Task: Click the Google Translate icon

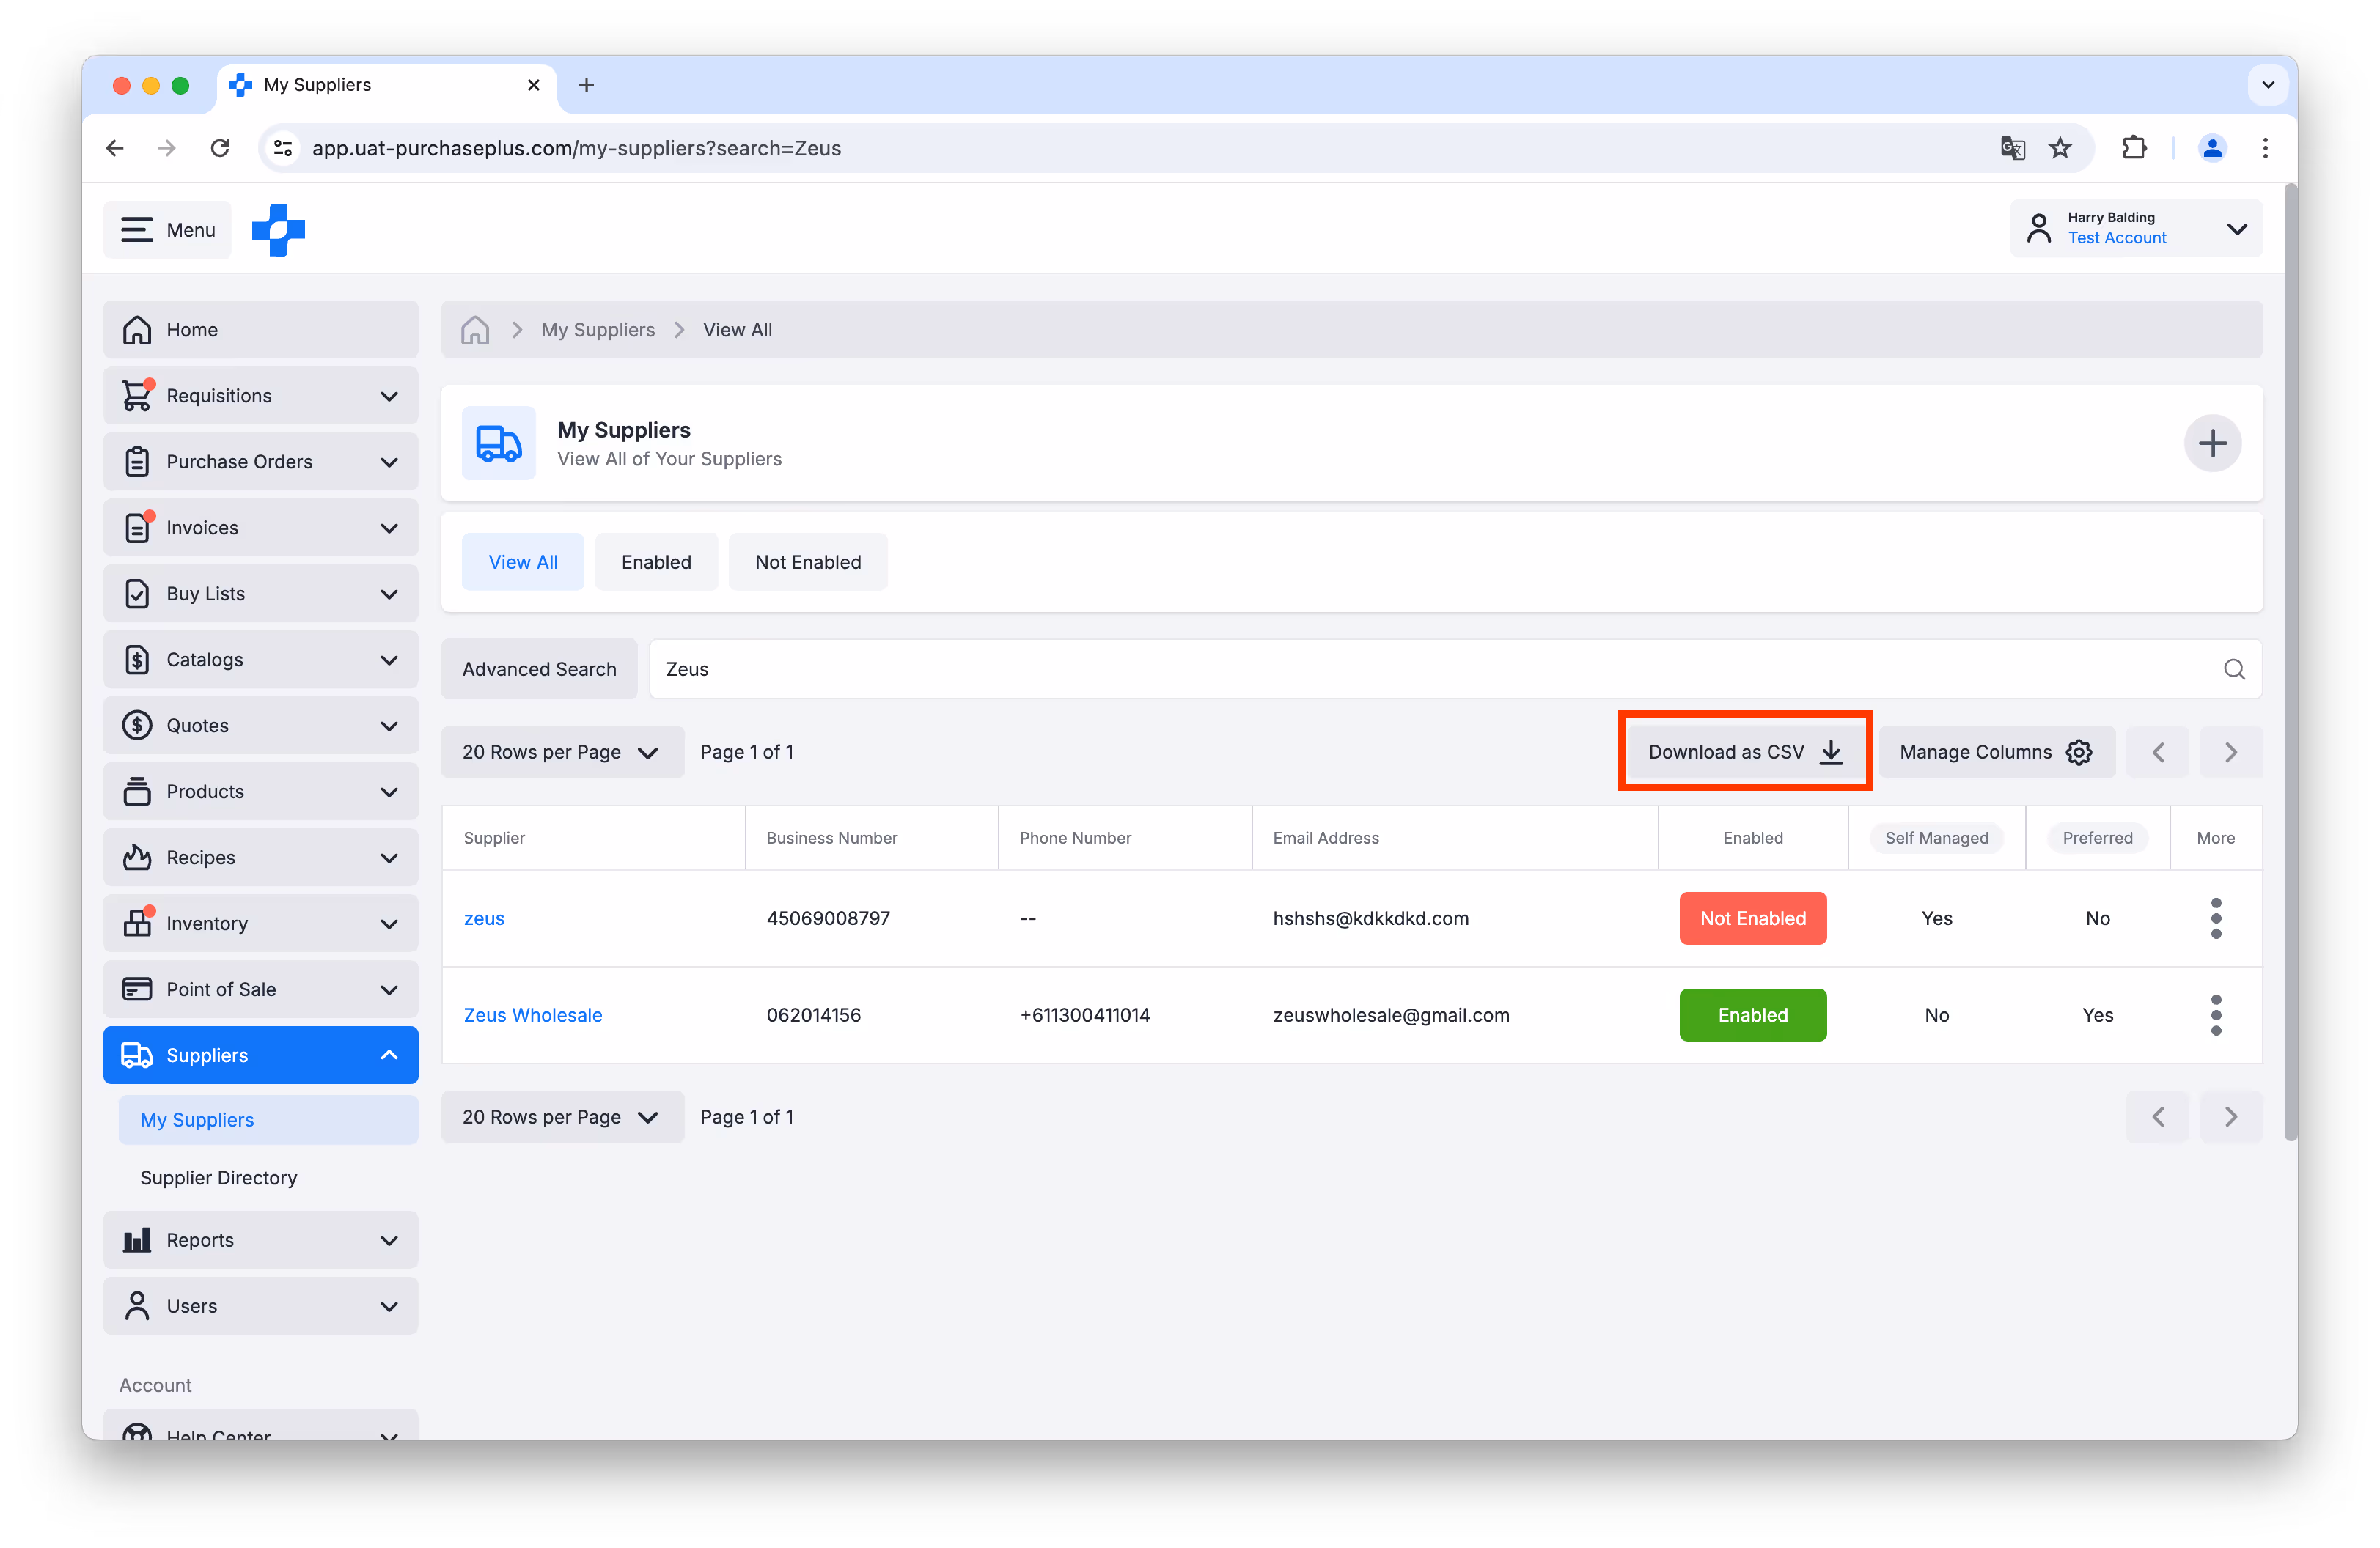Action: (x=2012, y=148)
